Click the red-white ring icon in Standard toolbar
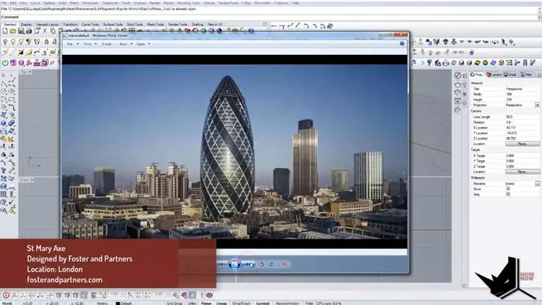This screenshot has width=542, height=305. [x=196, y=31]
